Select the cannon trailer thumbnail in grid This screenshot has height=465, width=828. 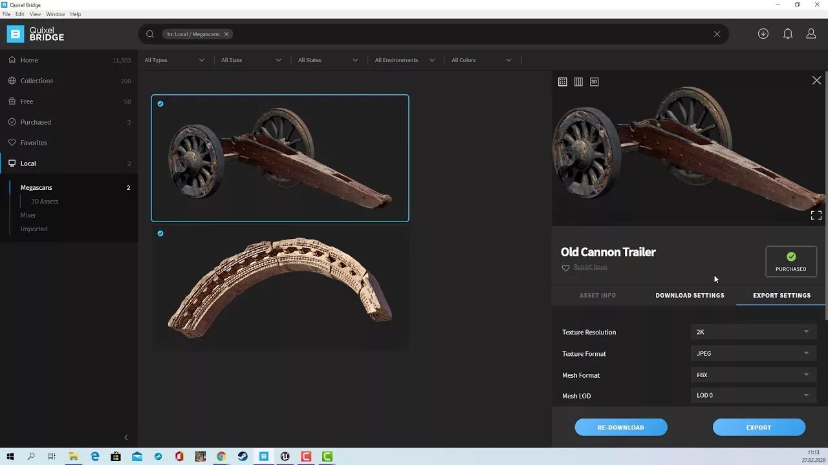(x=280, y=158)
